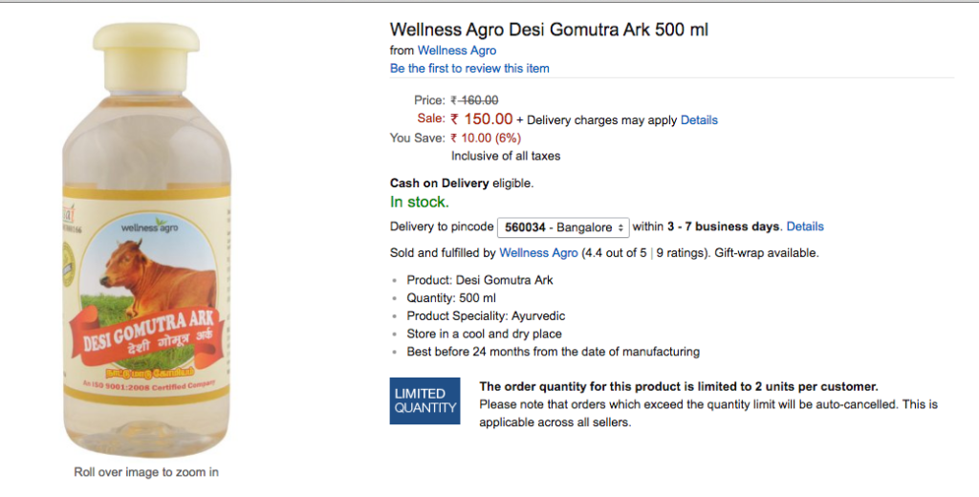Viewport: 979px width, 497px height.
Task: Open the Wellness Agro brand link under title
Action: 457,50
